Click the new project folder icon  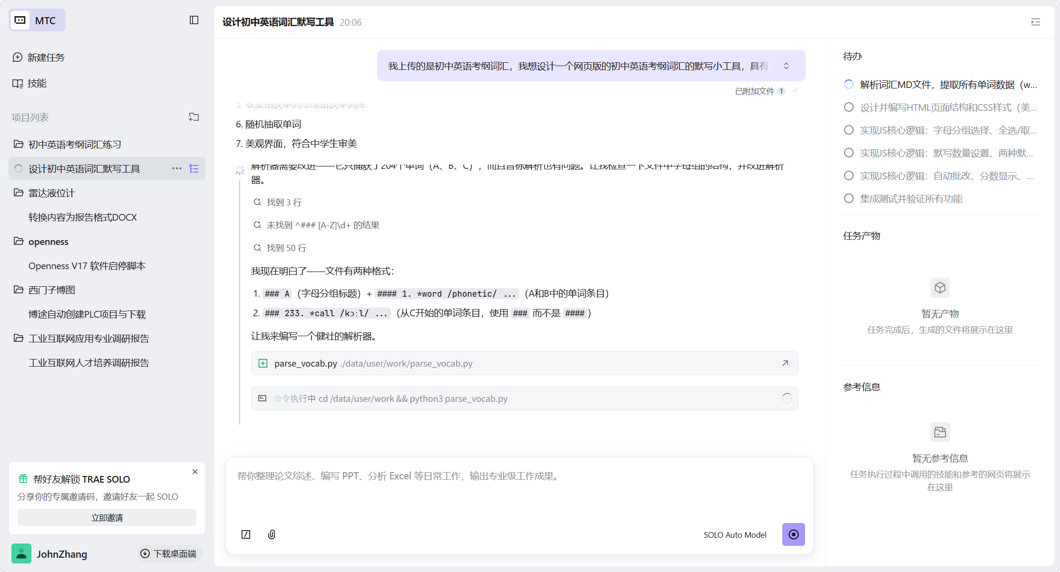point(194,117)
